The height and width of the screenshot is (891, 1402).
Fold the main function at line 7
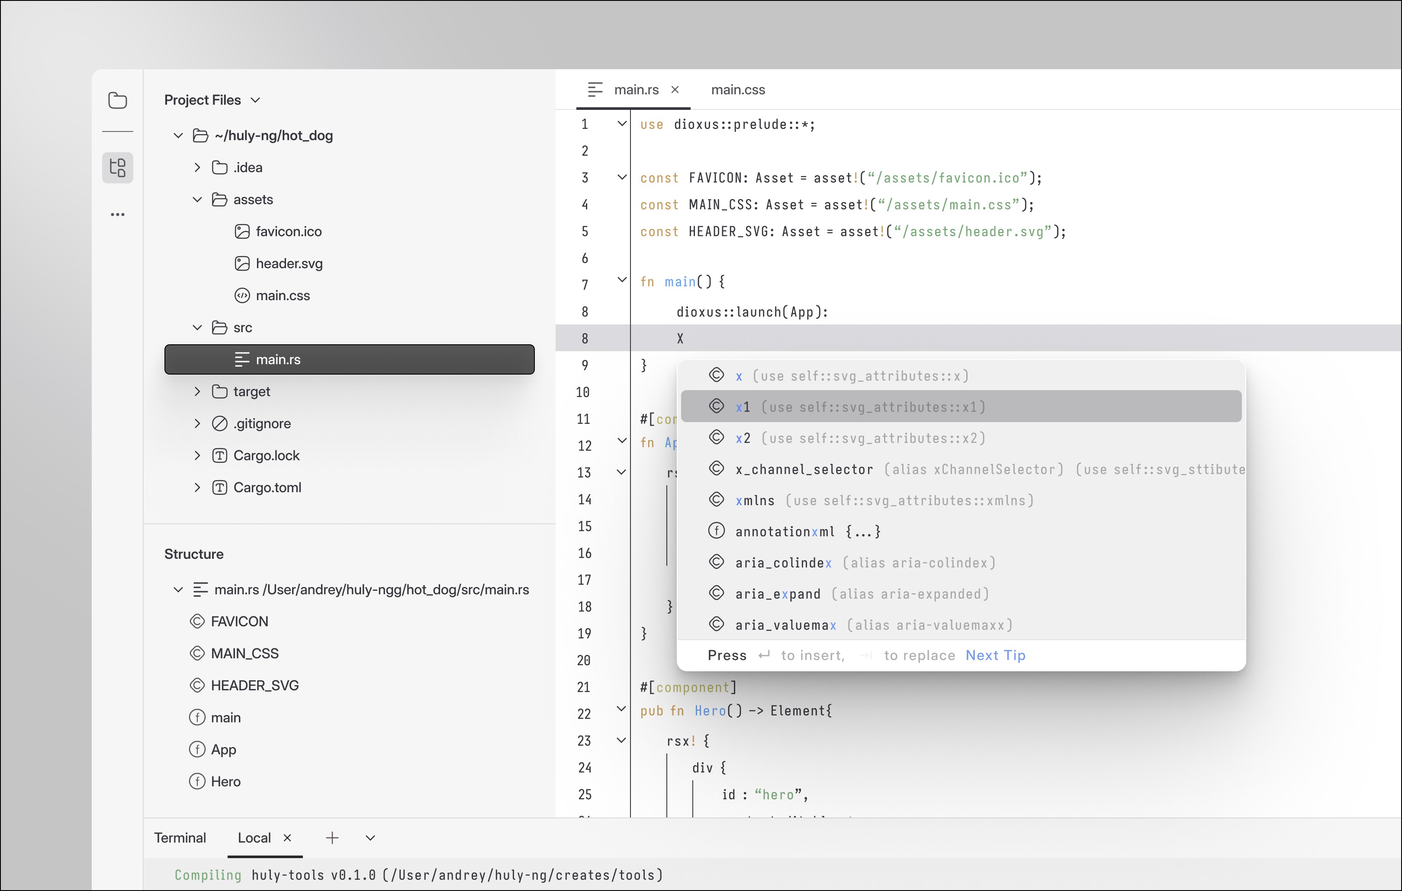coord(622,280)
